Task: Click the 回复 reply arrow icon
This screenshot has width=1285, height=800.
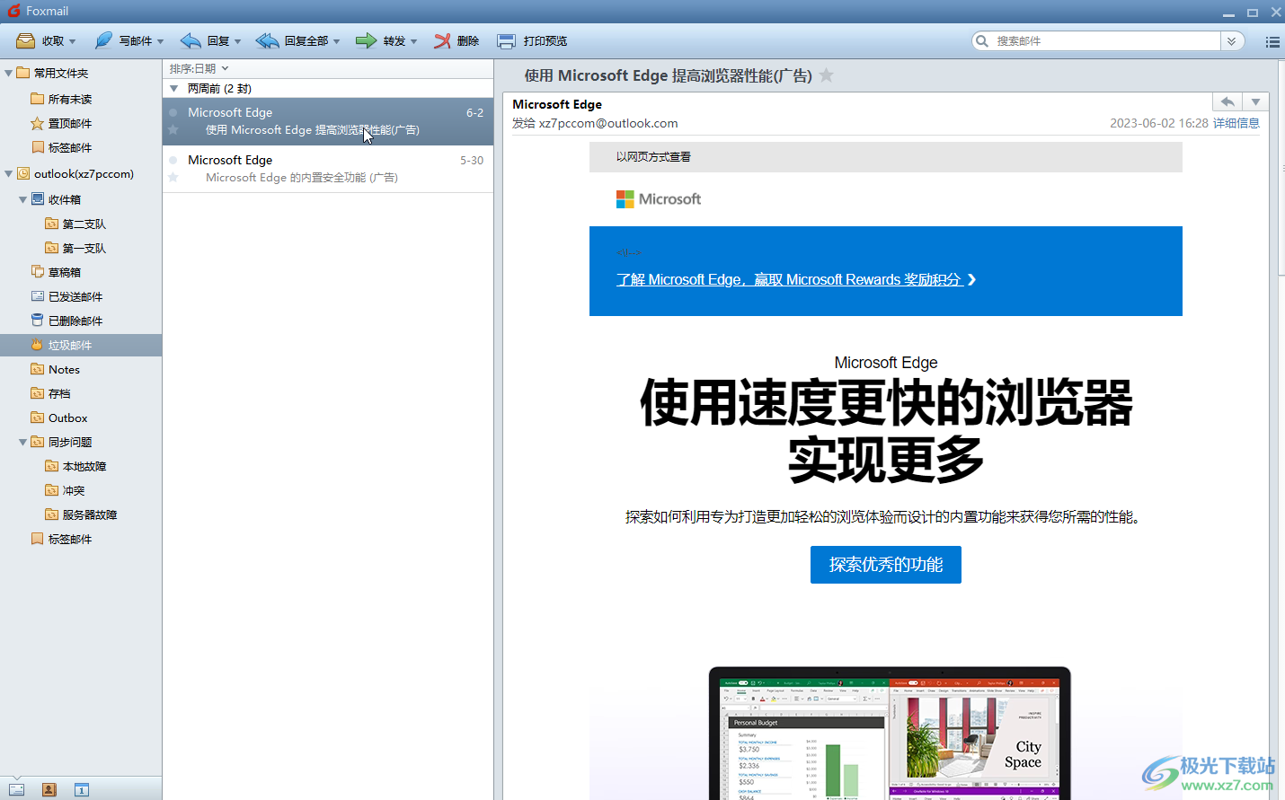Action: (x=191, y=40)
